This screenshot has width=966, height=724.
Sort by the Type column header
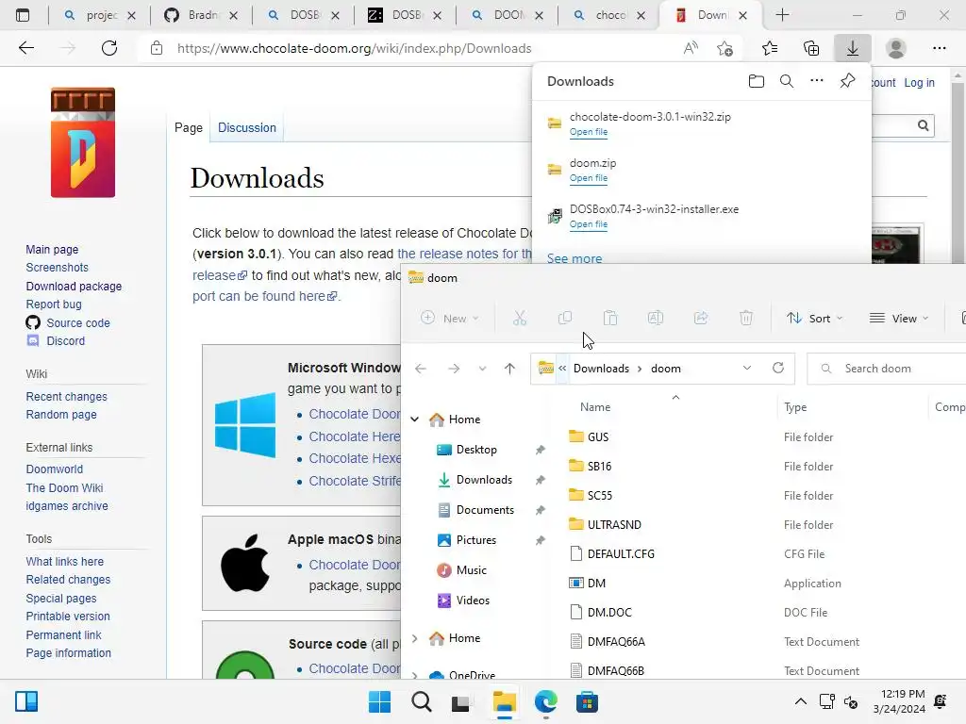795,407
